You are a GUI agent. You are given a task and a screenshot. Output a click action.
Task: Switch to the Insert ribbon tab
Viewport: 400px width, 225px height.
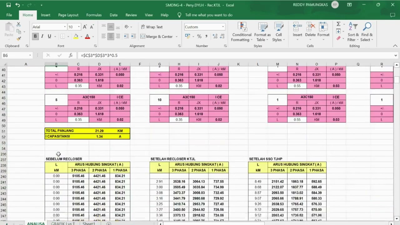tap(45, 15)
